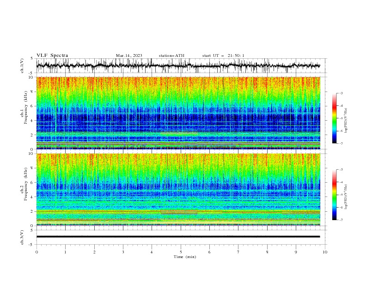Click the "-7" tick on ch.1 colorbar
This screenshot has width=366, height=283.
[341, 143]
